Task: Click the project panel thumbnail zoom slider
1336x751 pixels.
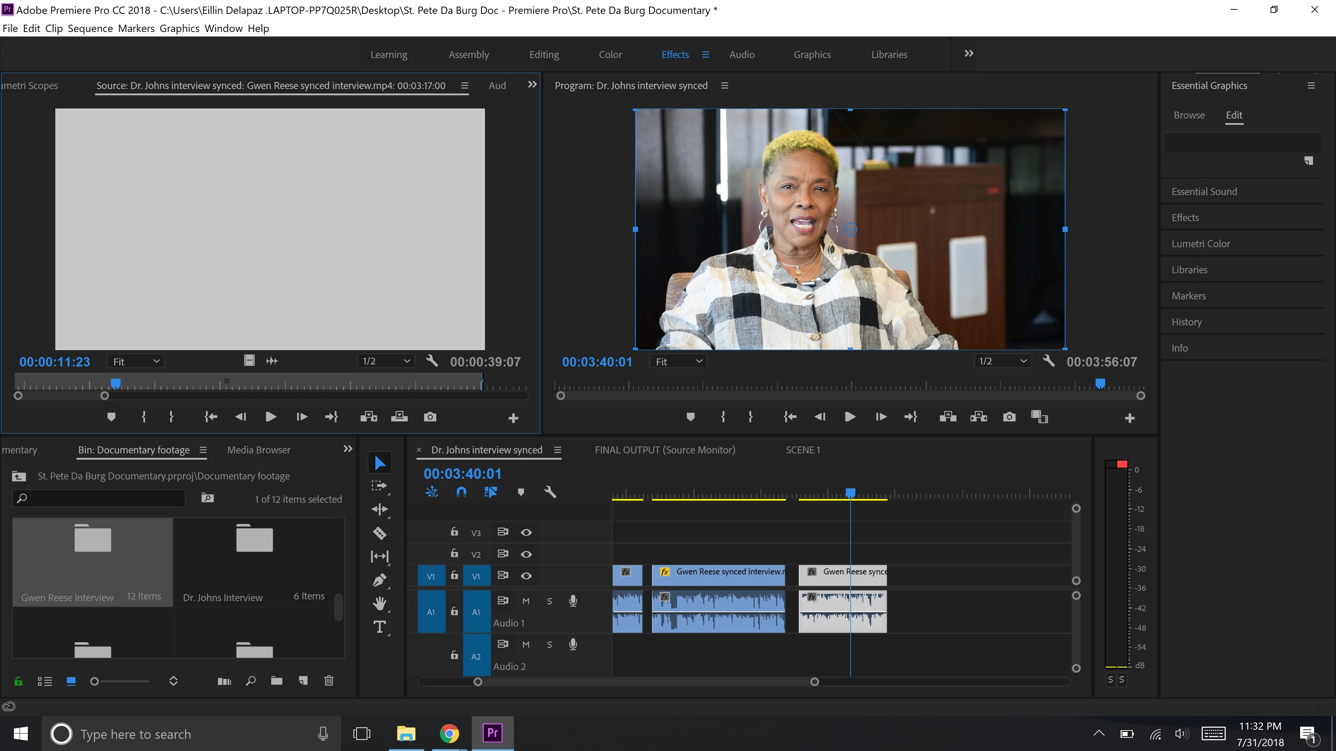Action: pyautogui.click(x=95, y=681)
